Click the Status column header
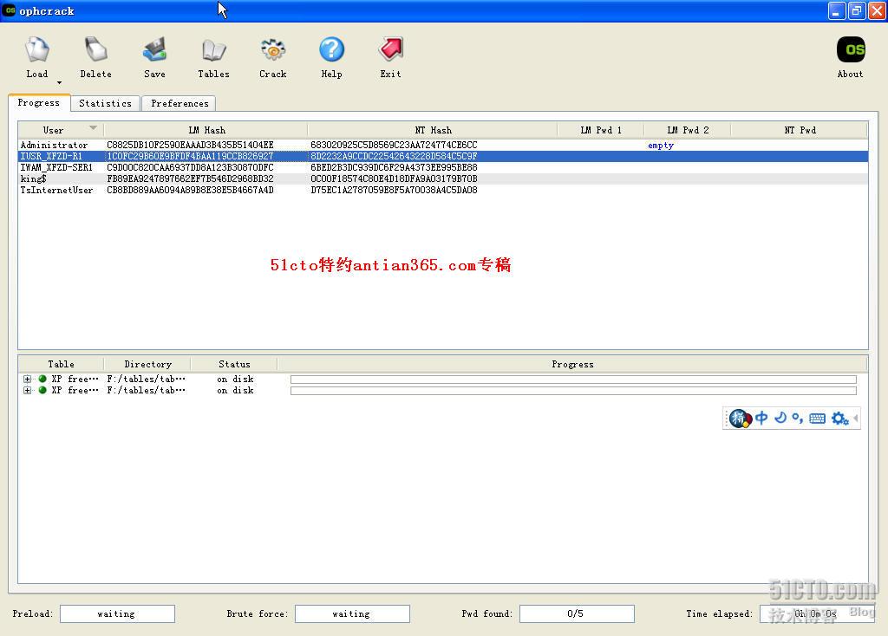Image resolution: width=888 pixels, height=636 pixels. click(x=234, y=364)
